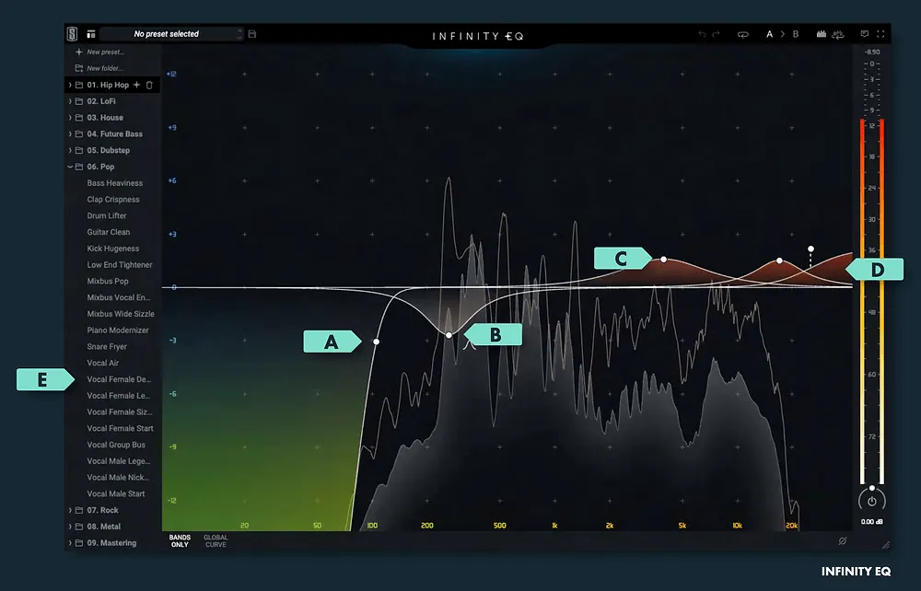Click the folder icon beside New folder
921x591 pixels.
[78, 68]
